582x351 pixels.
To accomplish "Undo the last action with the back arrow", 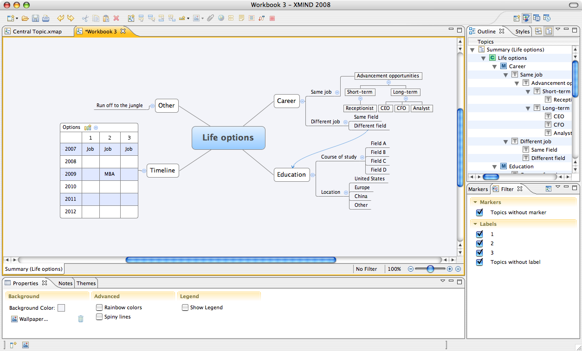I will 60,19.
